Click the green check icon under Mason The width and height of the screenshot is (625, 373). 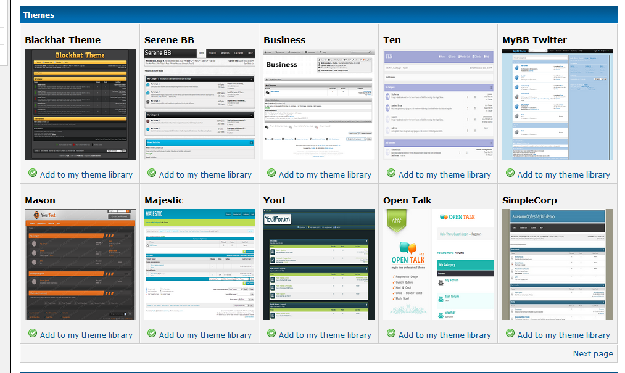pyautogui.click(x=33, y=333)
